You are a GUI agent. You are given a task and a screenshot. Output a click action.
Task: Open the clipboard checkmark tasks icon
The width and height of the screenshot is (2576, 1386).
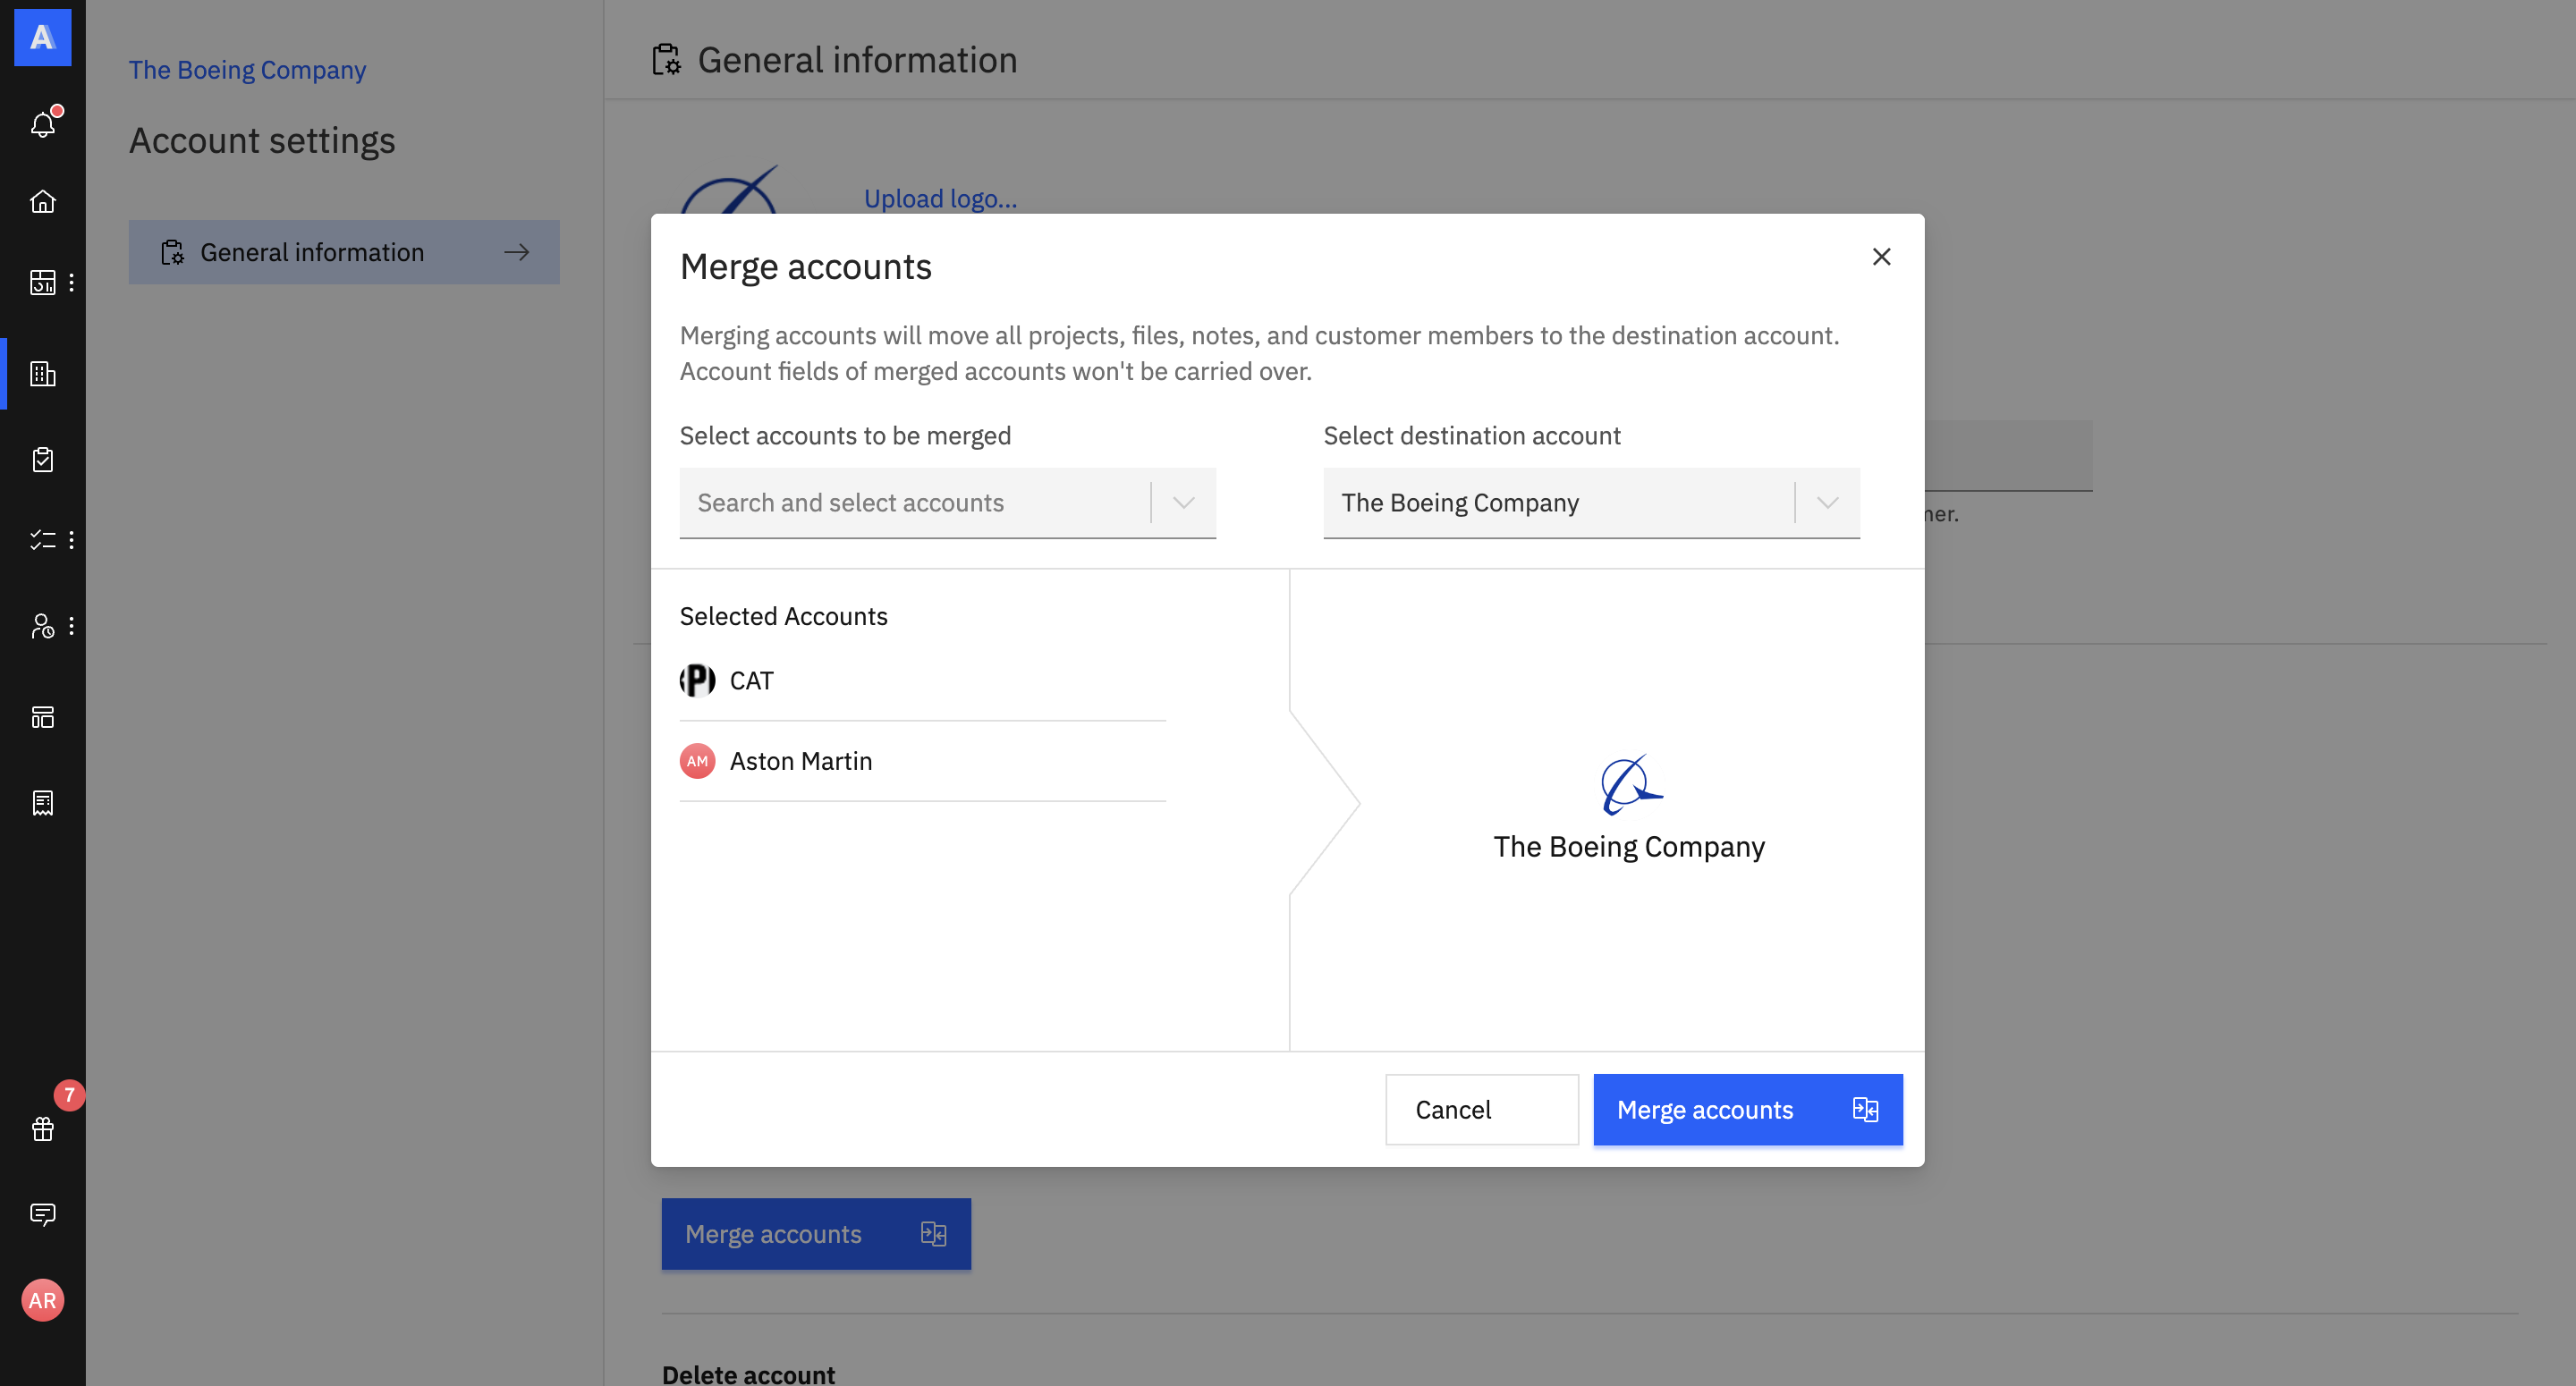pos(42,459)
